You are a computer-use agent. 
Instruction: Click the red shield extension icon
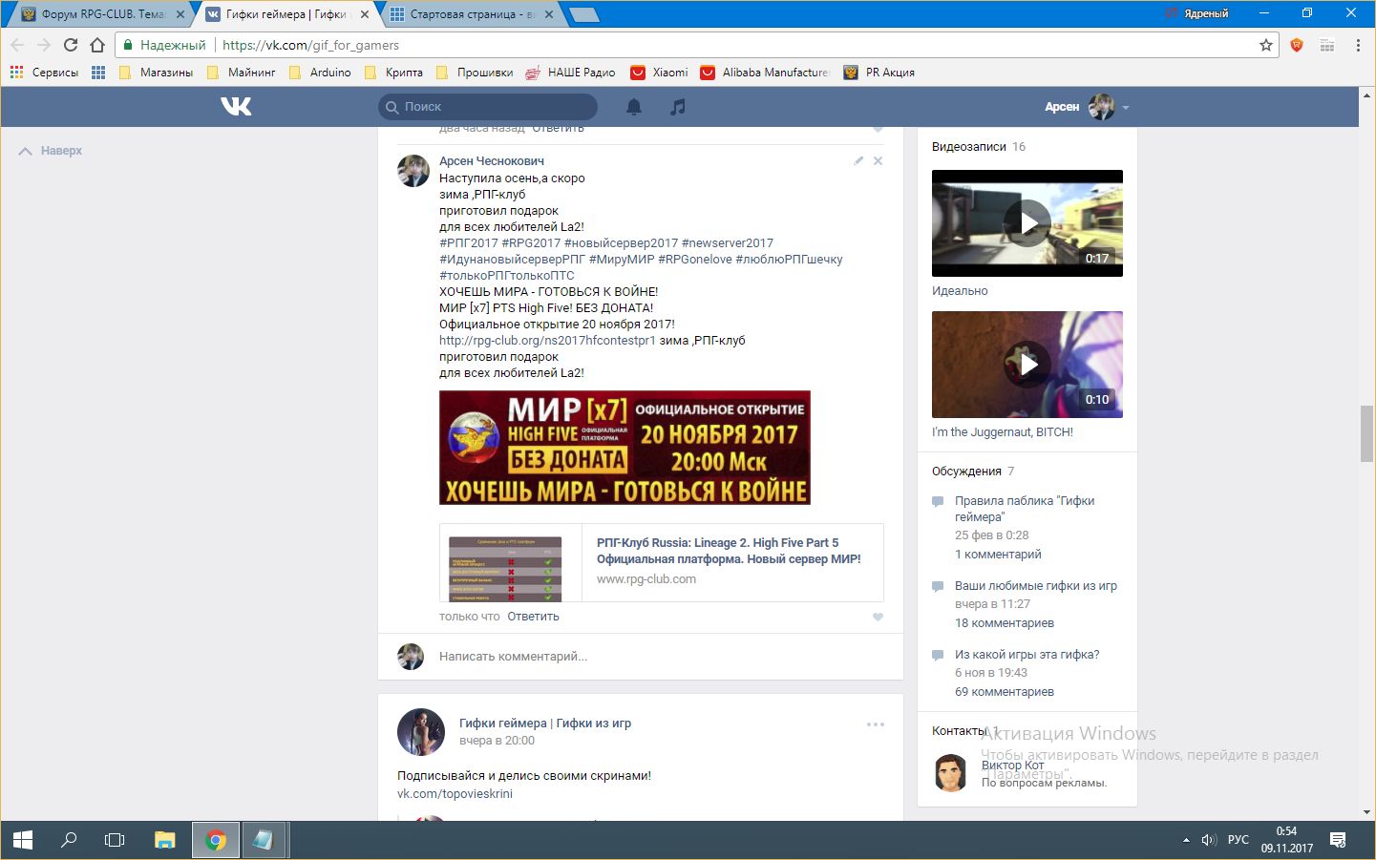[x=1297, y=45]
